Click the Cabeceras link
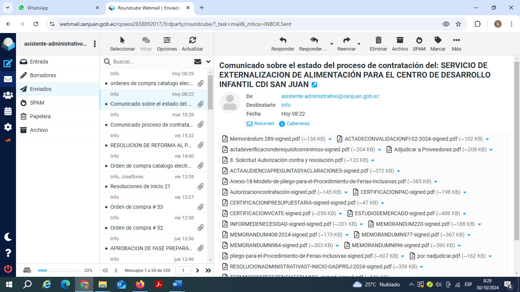The height and width of the screenshot is (292, 520). [x=298, y=124]
